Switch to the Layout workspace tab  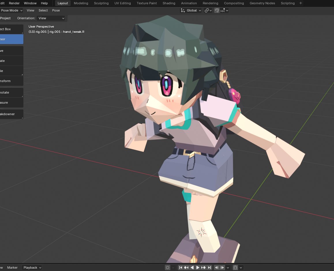tap(63, 3)
